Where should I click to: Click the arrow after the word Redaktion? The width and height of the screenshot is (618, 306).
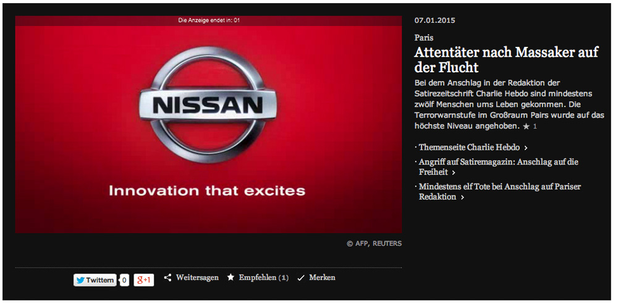point(462,197)
